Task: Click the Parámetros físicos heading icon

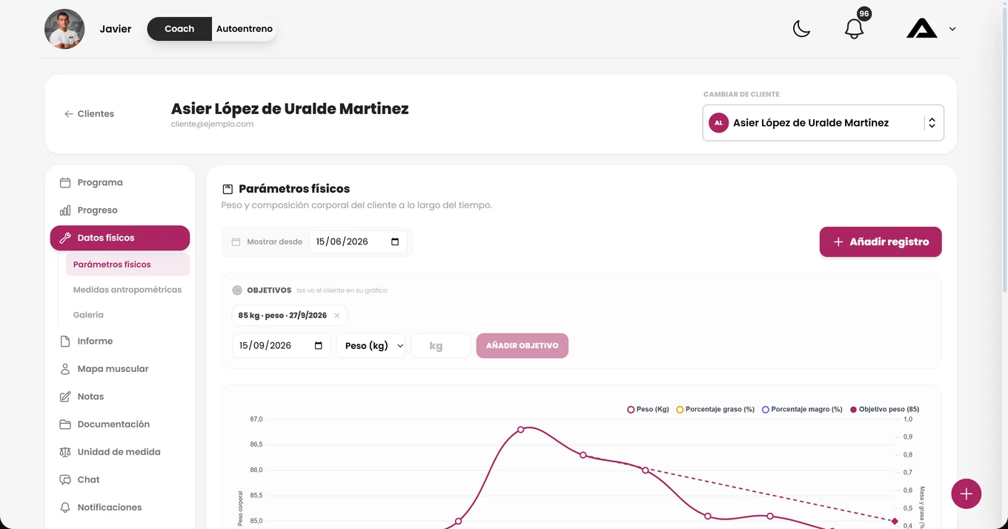Action: click(228, 189)
